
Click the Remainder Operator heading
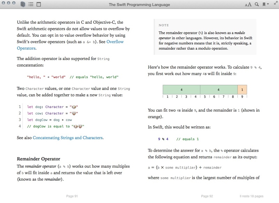click(38, 159)
